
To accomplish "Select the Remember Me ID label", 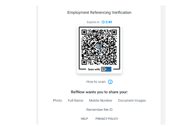I will pos(100,110).
